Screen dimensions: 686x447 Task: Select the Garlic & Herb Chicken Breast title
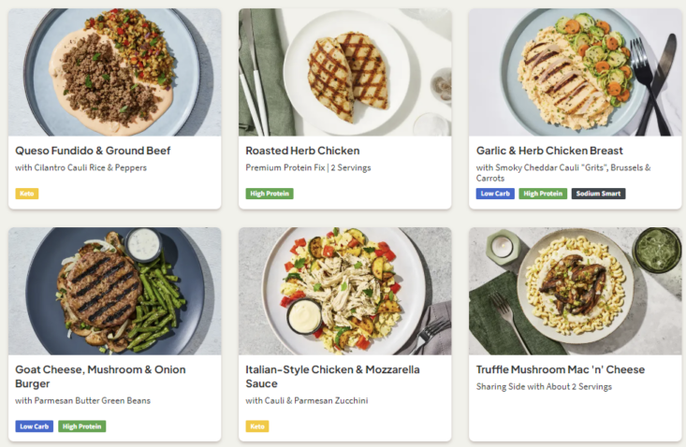point(549,151)
